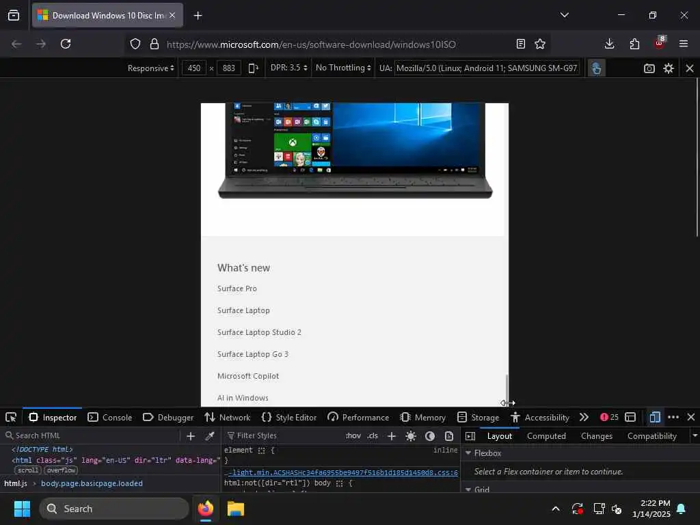This screenshot has width=700, height=525.
Task: Collapse the Grid section
Action: pos(468,489)
